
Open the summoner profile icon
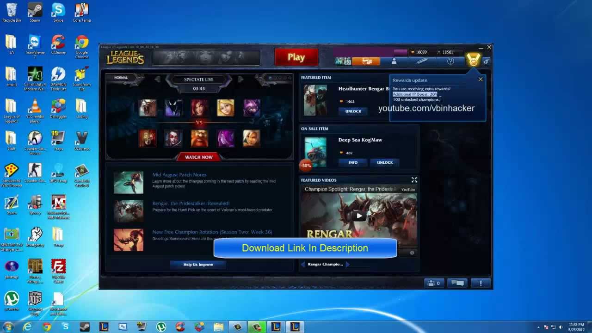click(x=394, y=61)
